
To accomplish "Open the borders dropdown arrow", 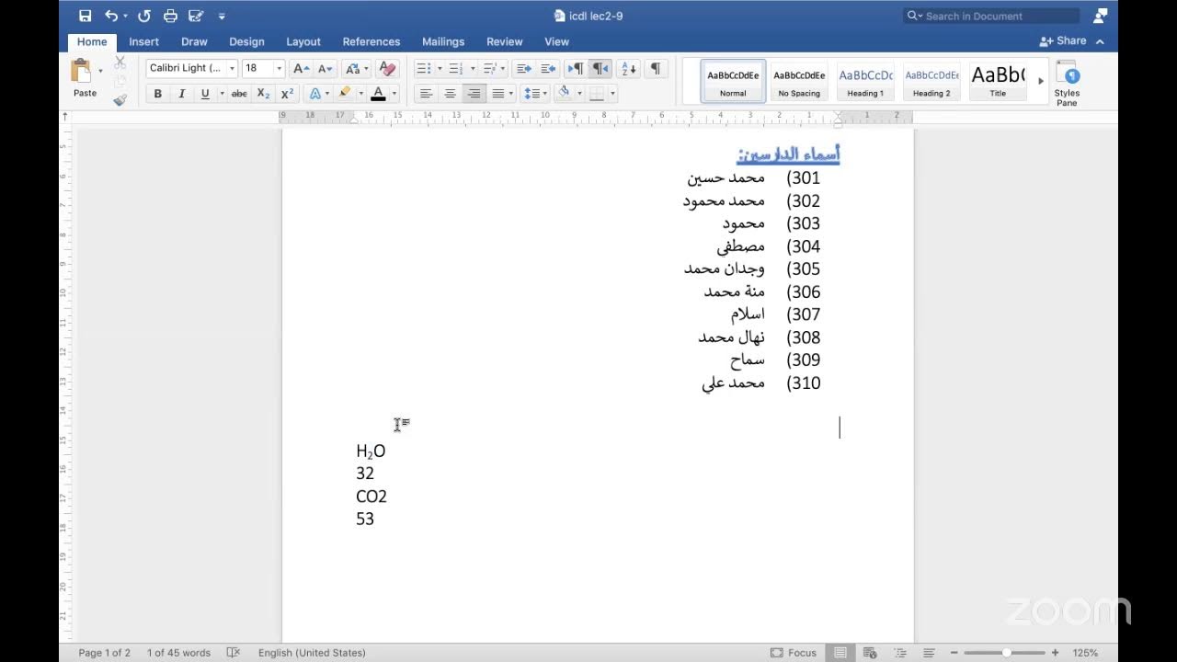I will point(612,94).
